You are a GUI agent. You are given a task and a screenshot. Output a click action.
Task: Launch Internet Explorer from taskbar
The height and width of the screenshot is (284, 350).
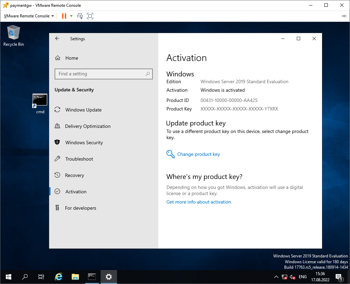pos(58,277)
